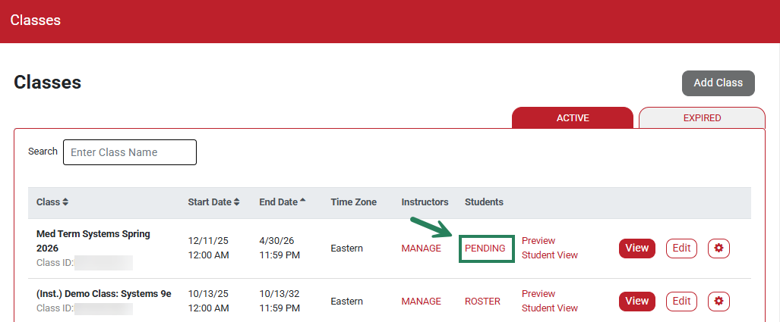Sort table by Class column
Viewport: 780px width, 322px height.
coord(52,202)
